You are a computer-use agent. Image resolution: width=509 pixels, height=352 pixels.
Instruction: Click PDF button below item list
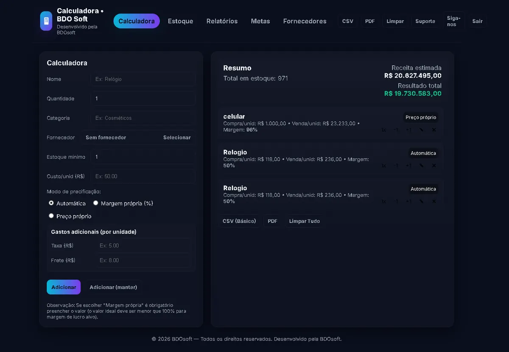click(272, 221)
